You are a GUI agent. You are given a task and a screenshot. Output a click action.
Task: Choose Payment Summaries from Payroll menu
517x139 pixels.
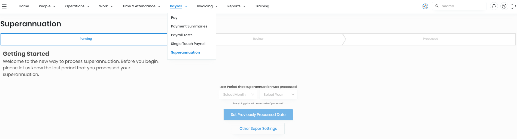pyautogui.click(x=189, y=26)
